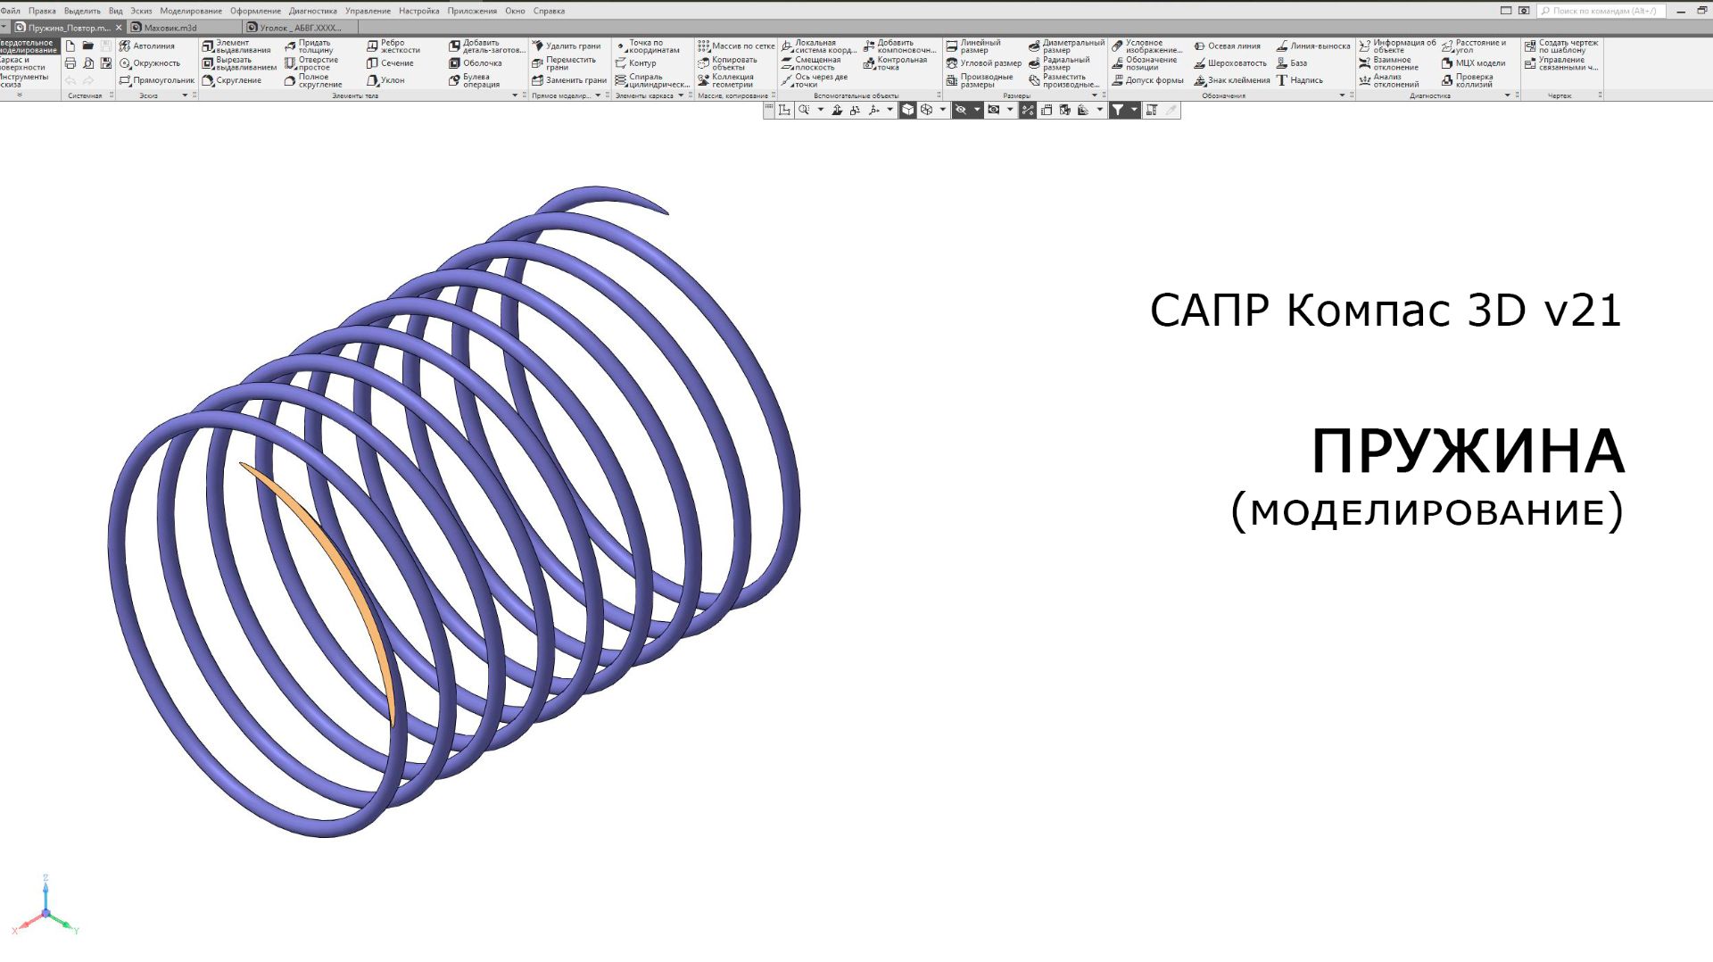Screen dimensions: 1713x962
Task: Click Управление связанными чертежами command
Action: pos(1561,63)
